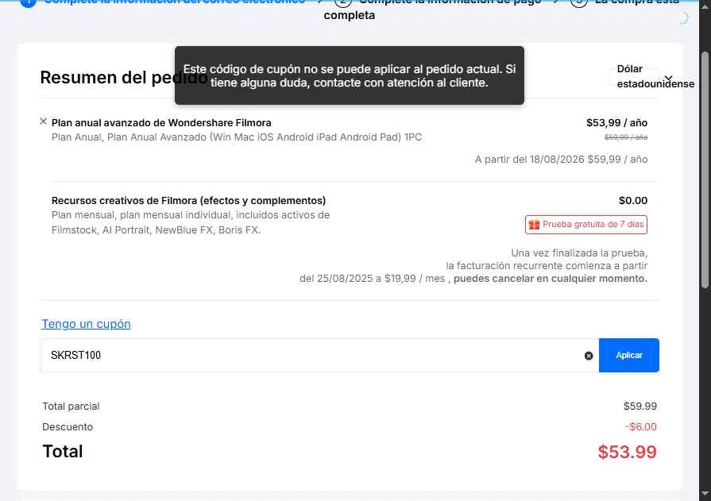Focus the coupon code input field
Screen dimensions: 711x501
pyautogui.click(x=319, y=355)
